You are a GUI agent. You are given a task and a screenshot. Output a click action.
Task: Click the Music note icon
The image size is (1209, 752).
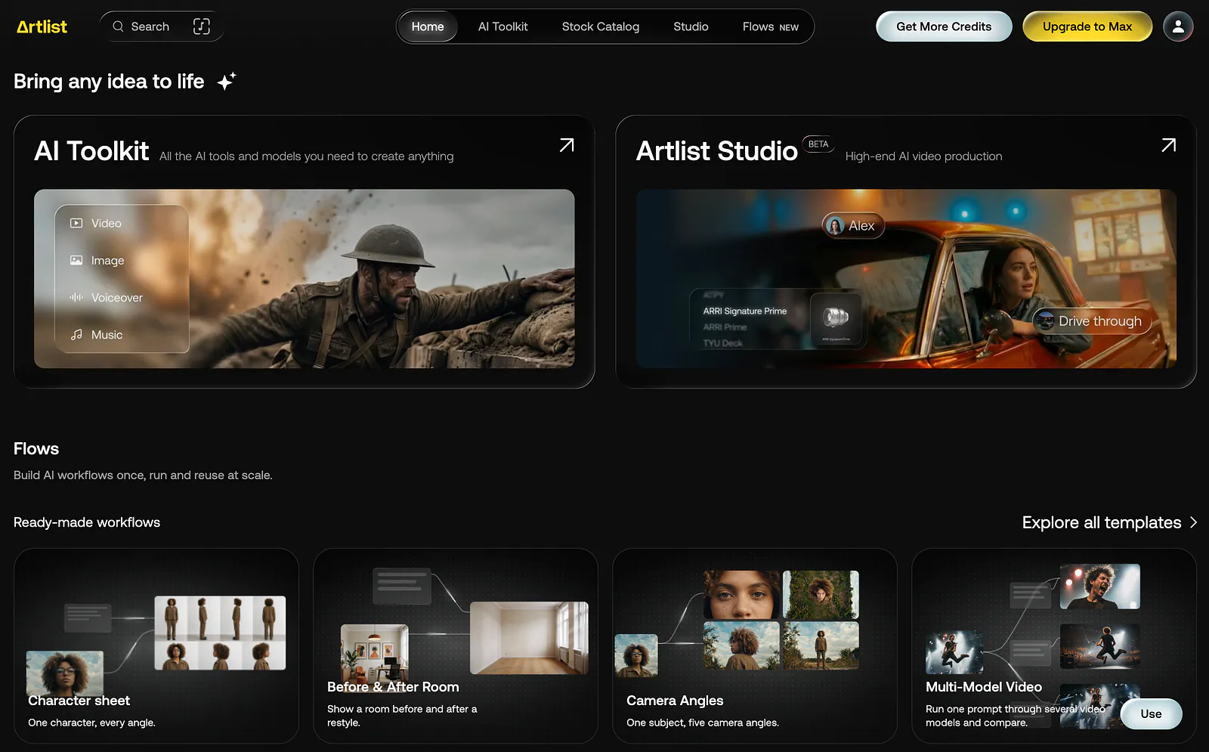(x=76, y=334)
